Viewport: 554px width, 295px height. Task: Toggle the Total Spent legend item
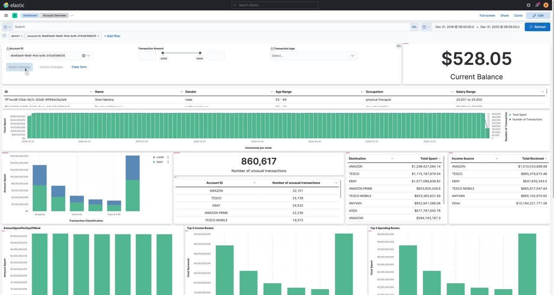pyautogui.click(x=519, y=115)
